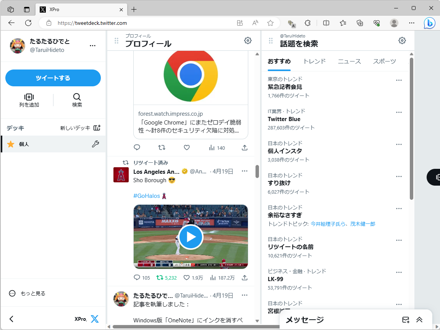This screenshot has height=330, width=440.
Task: Expand the メッセージ panel with the chevron
Action: pos(419,319)
